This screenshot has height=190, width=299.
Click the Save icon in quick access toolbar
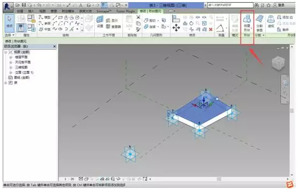point(24,5)
